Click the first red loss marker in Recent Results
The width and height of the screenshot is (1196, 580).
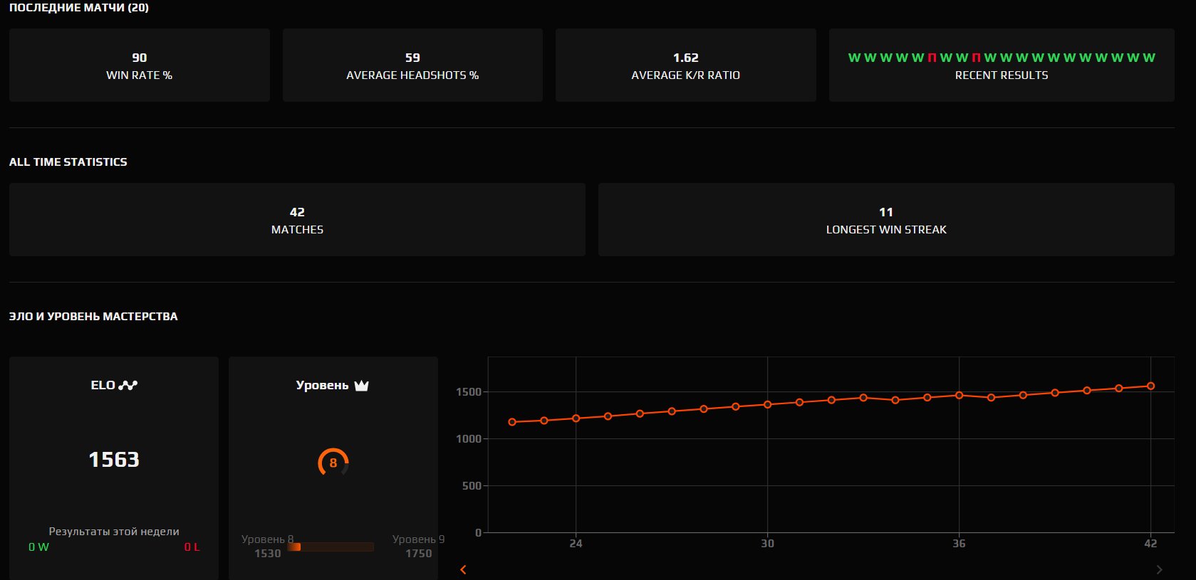pos(932,58)
